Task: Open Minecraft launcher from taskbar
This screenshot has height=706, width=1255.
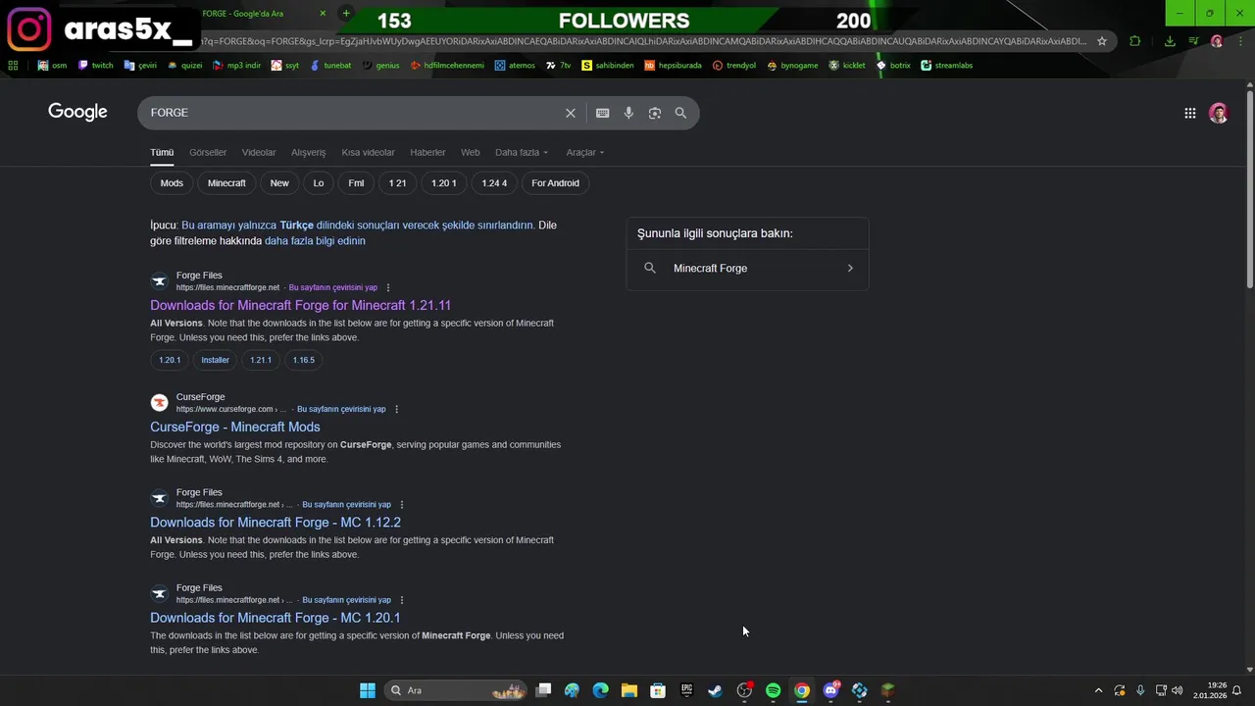Action: tap(888, 690)
